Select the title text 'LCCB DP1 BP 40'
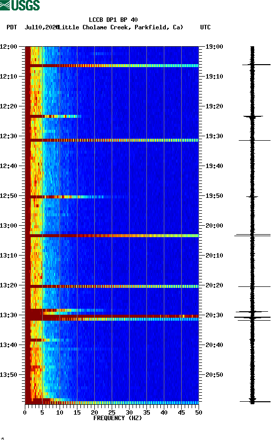 (113, 20)
